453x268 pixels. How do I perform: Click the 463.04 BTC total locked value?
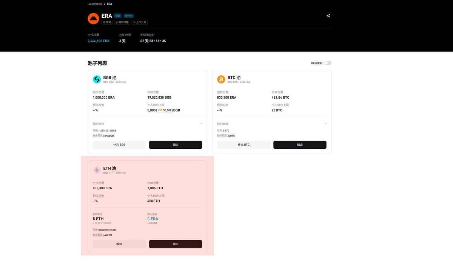click(x=280, y=97)
